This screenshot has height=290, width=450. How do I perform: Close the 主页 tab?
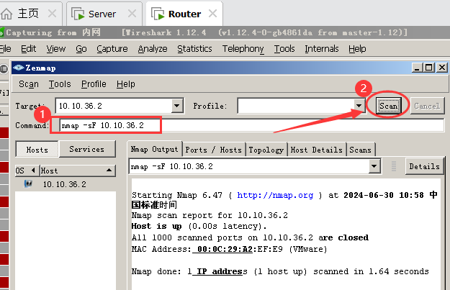(52, 13)
